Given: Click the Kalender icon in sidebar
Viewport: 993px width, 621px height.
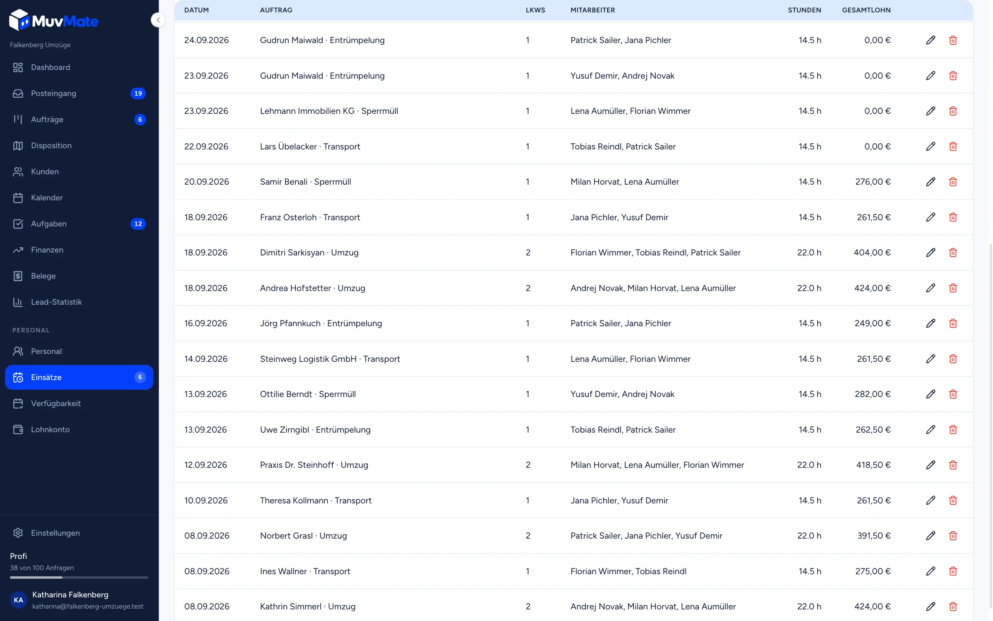Looking at the screenshot, I should 18,197.
